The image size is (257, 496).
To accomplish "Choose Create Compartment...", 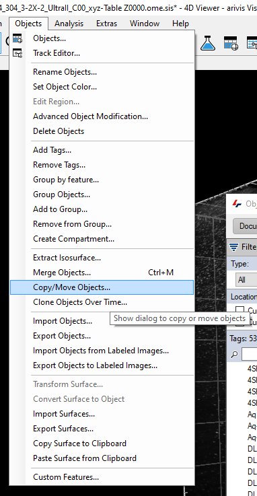I will (102, 239).
